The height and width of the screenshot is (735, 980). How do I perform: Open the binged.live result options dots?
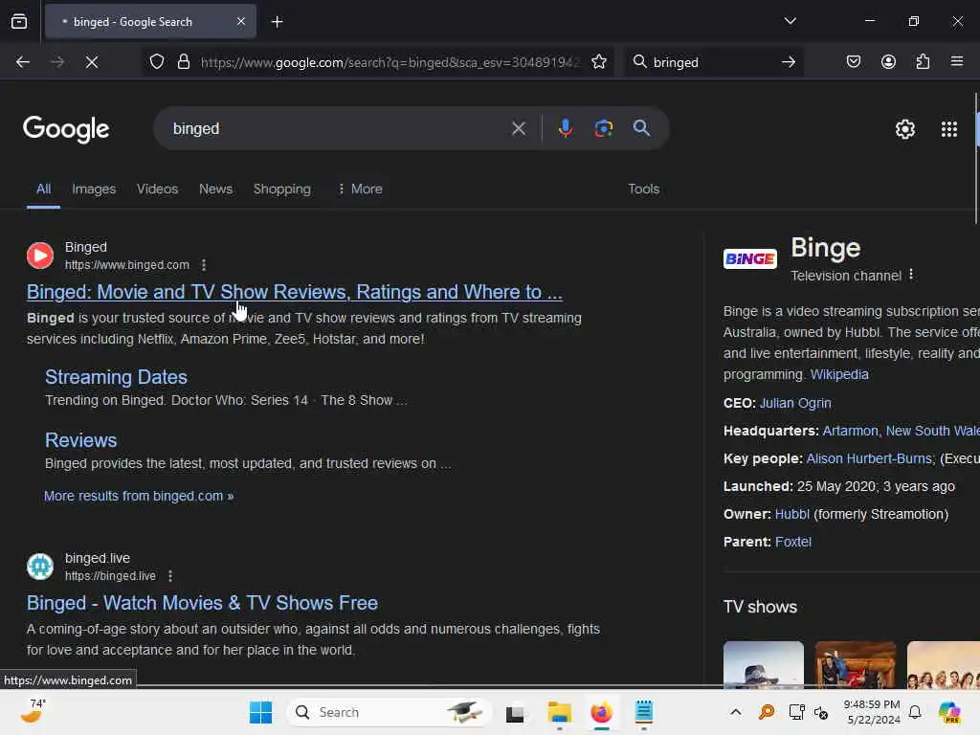[170, 575]
